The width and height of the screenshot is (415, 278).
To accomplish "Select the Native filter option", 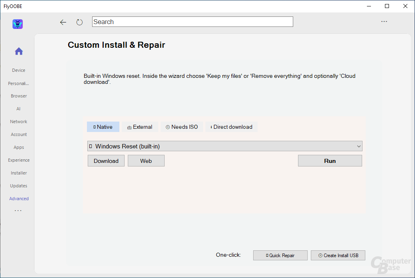I will [x=103, y=127].
